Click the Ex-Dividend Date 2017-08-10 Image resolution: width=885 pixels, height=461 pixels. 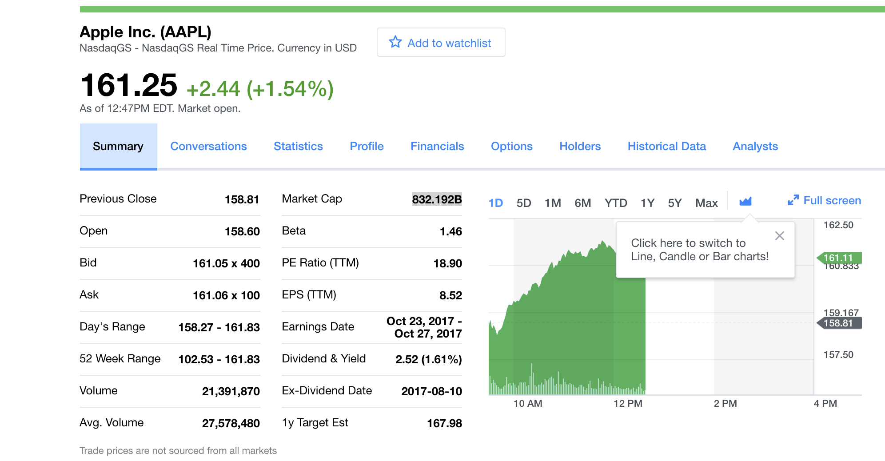coord(431,391)
